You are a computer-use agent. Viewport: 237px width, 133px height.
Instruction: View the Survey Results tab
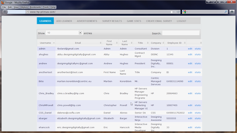tap(112, 21)
